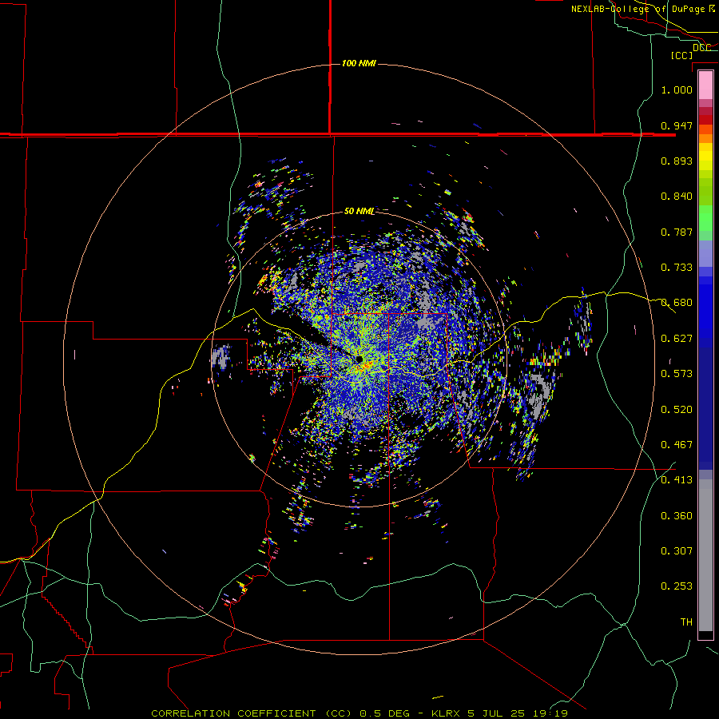
Task: Click the 19:19 timestamp in caption
Action: tap(550, 713)
